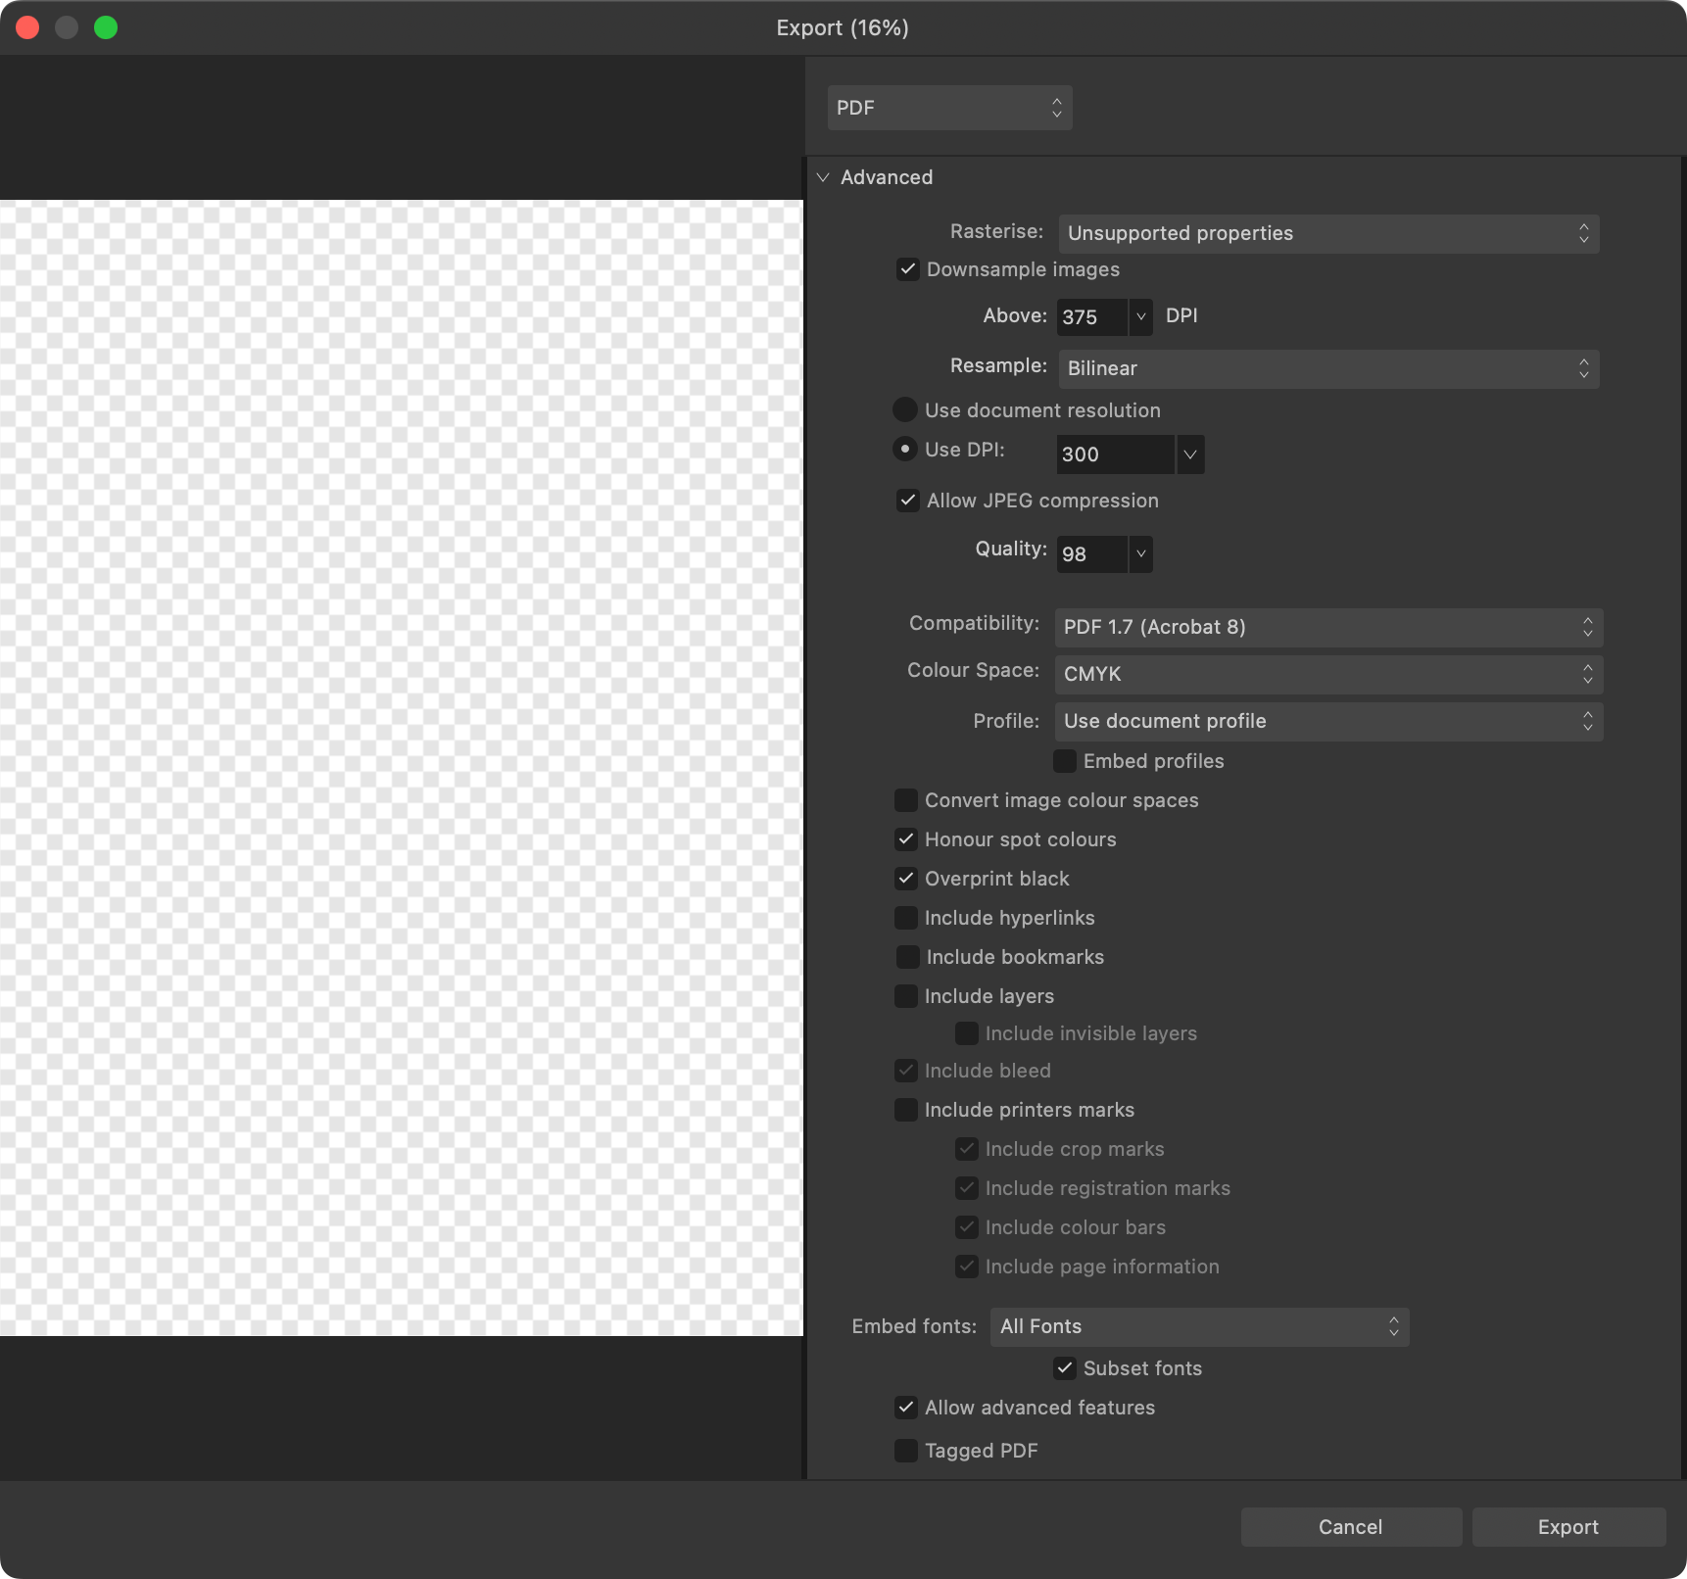Click the green zoom window button
Viewport: 1687px width, 1579px height.
(106, 27)
